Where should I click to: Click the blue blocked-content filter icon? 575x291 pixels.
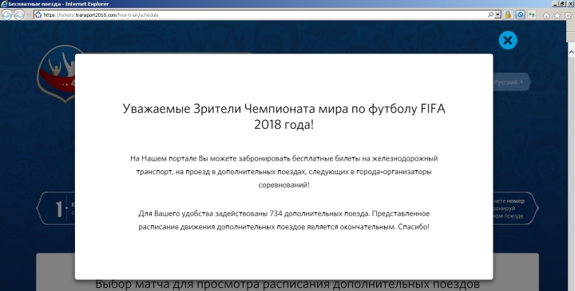click(x=520, y=14)
